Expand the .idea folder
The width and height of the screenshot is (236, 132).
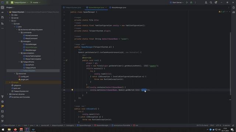[x=10, y=15]
